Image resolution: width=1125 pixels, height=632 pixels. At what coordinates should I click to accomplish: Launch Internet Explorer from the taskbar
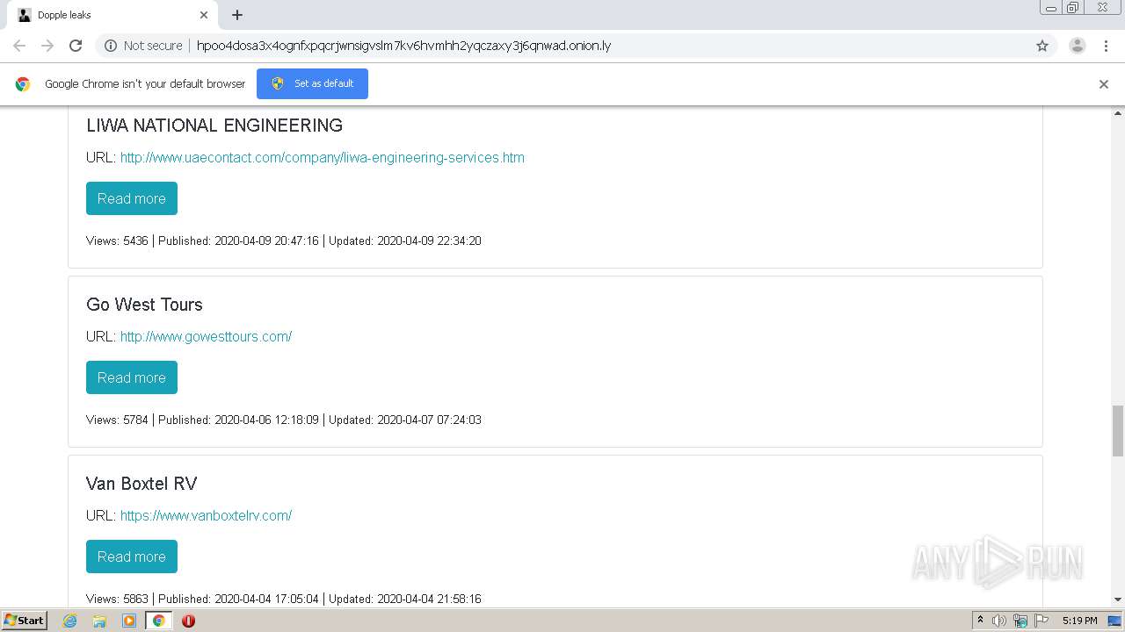click(x=69, y=621)
